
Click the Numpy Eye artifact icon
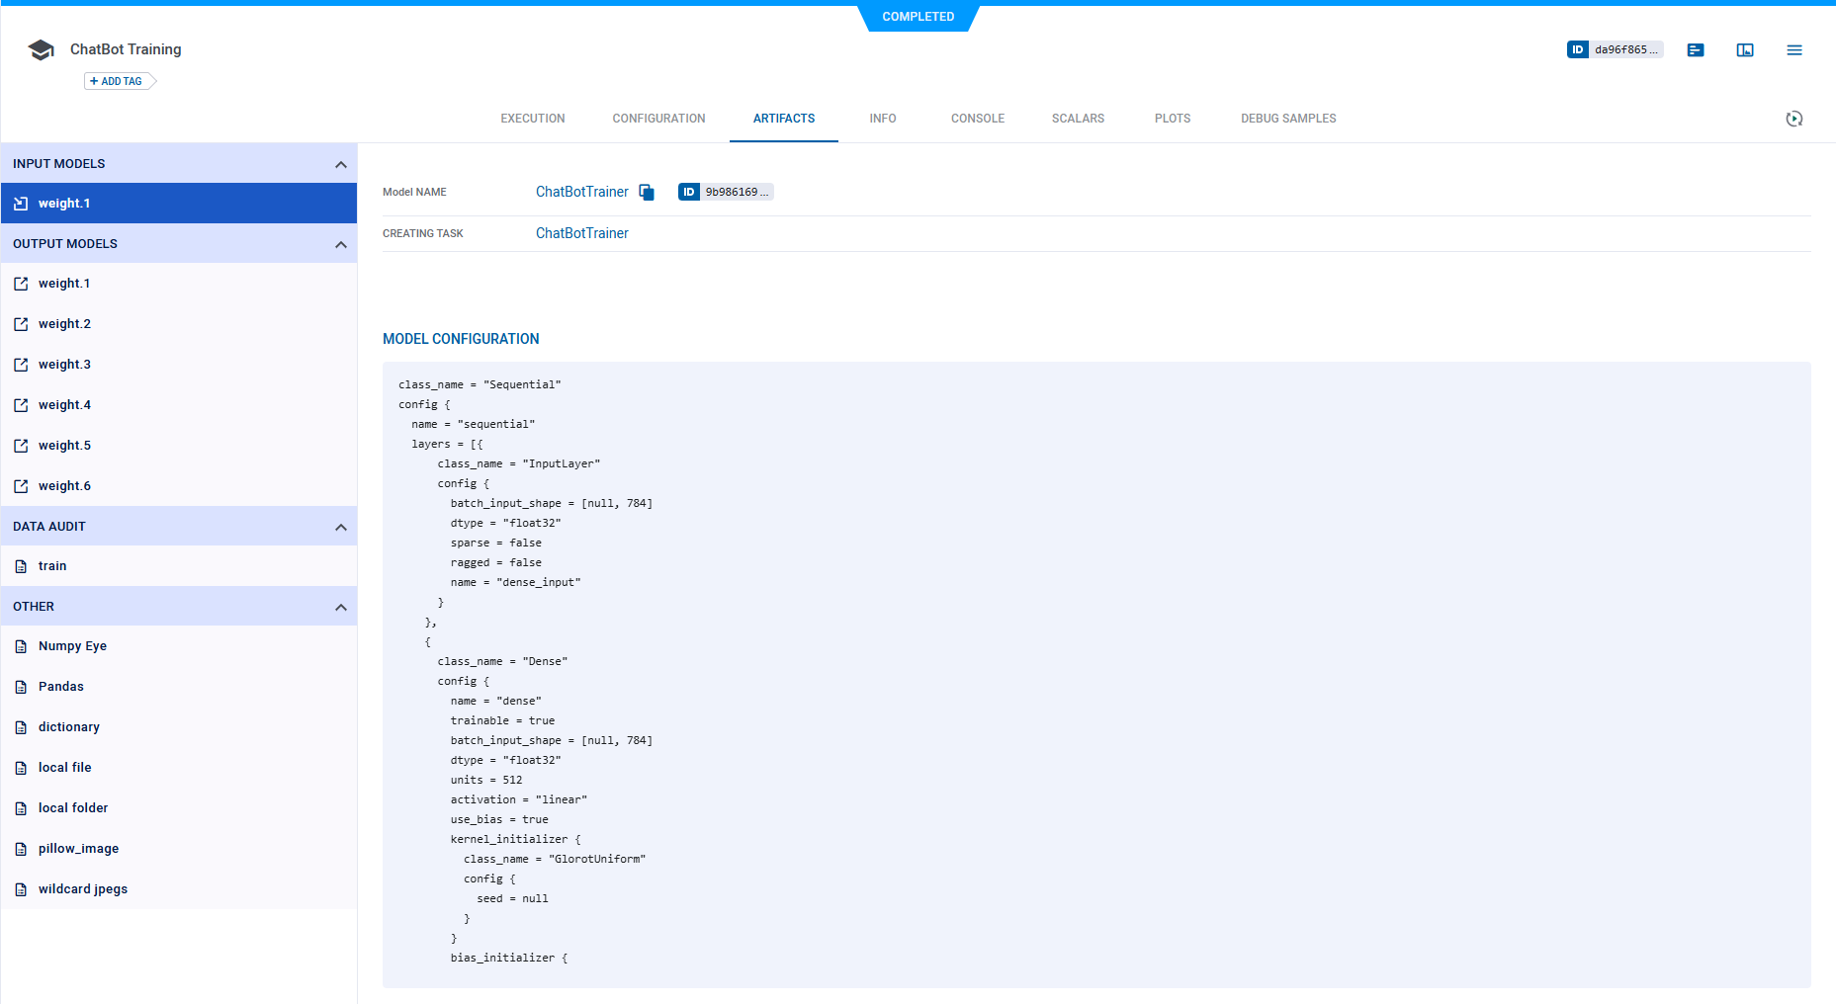[21, 645]
